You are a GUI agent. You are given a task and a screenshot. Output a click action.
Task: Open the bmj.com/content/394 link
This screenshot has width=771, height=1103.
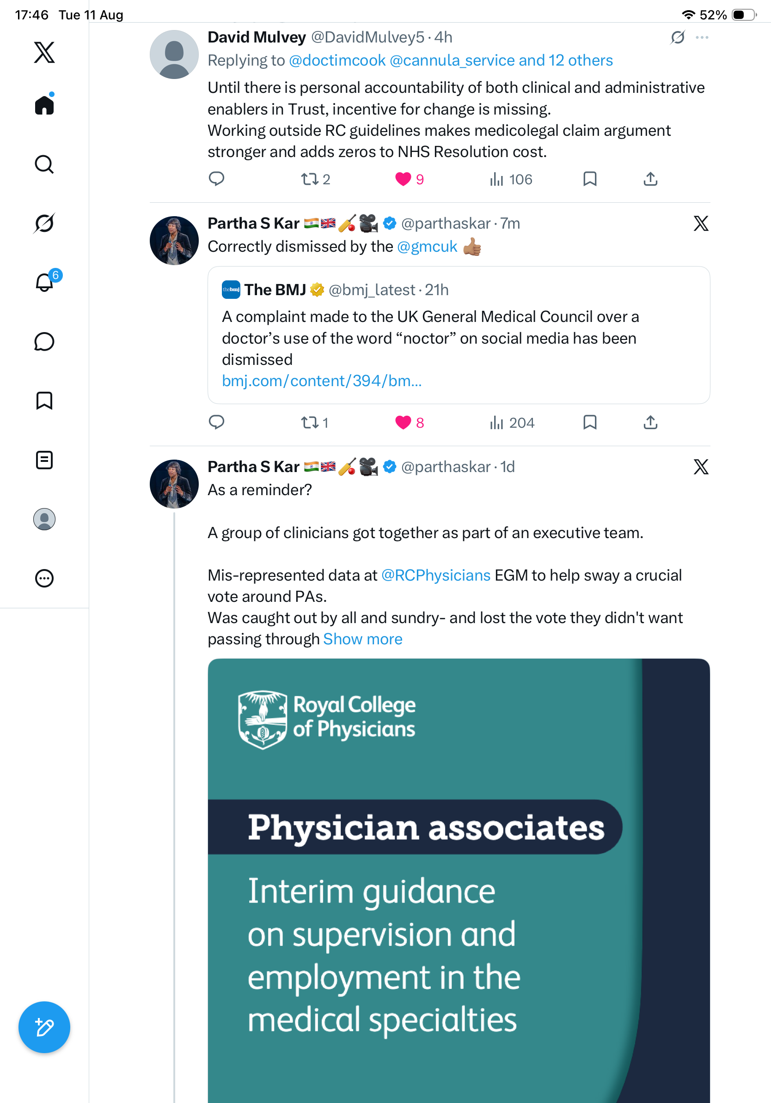(322, 381)
